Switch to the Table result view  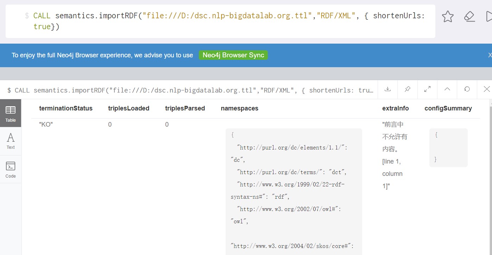pyautogui.click(x=11, y=113)
